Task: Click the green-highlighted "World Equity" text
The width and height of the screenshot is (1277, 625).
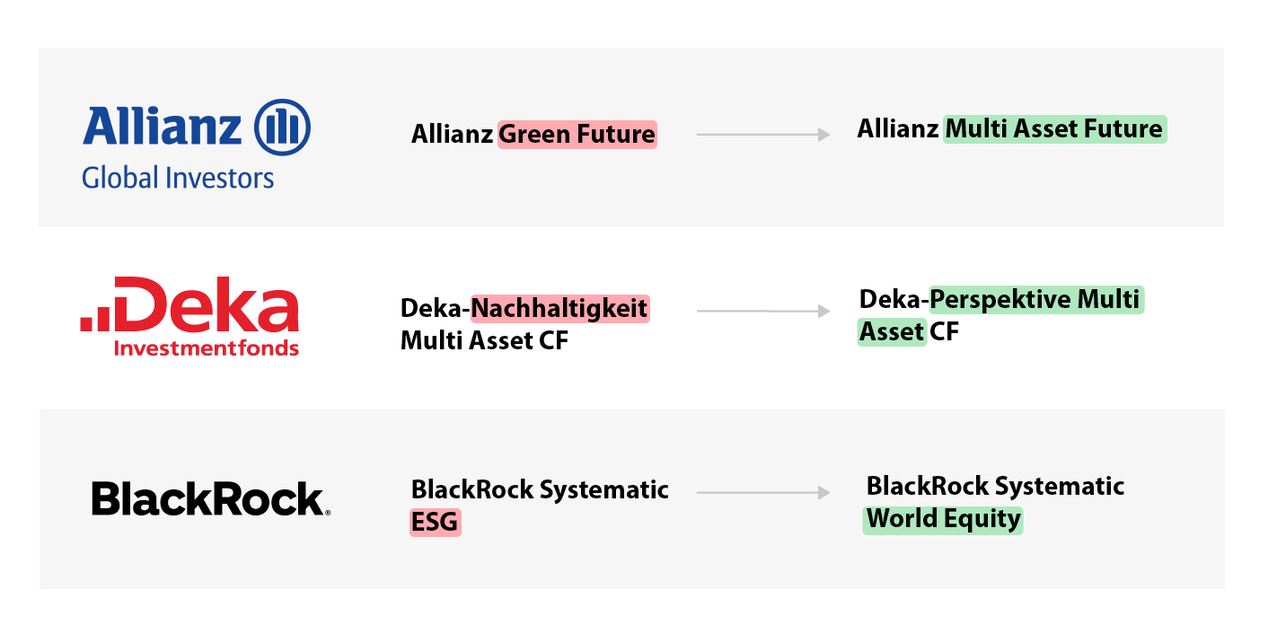Action: [x=943, y=519]
